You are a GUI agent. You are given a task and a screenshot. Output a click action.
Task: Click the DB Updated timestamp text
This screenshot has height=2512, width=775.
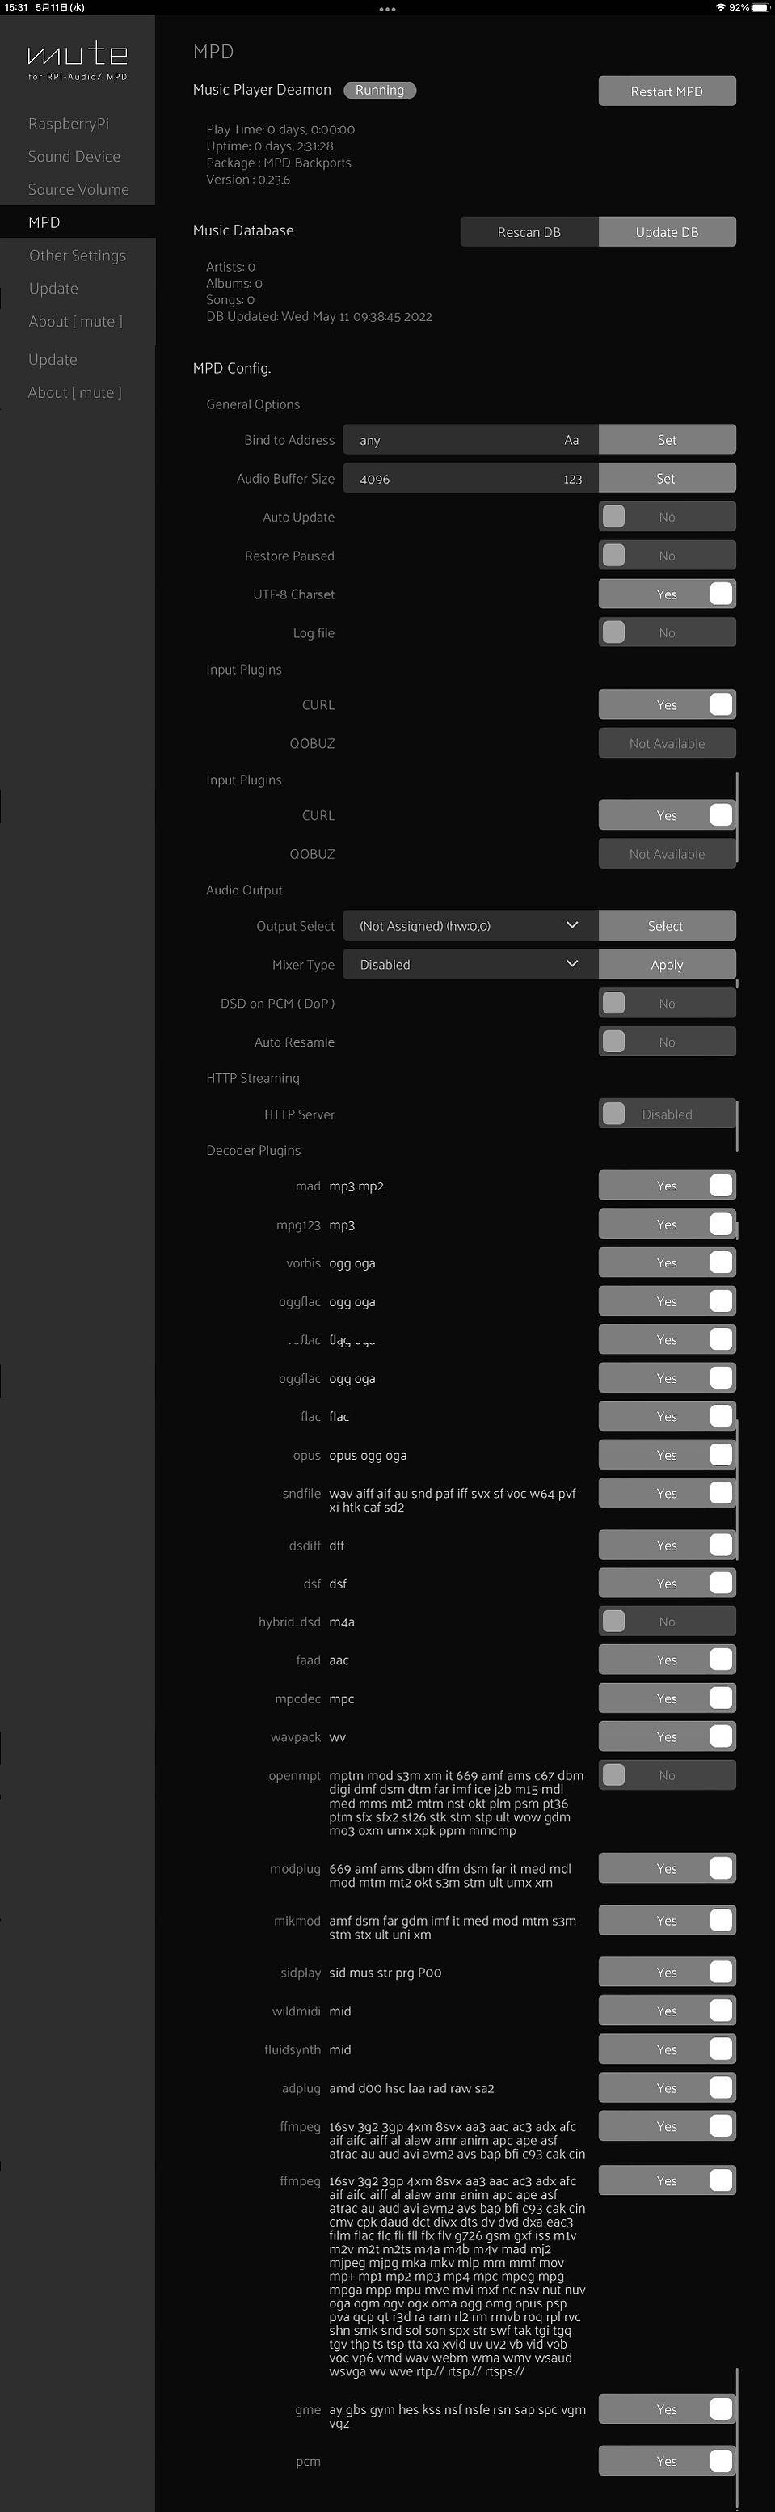[318, 317]
